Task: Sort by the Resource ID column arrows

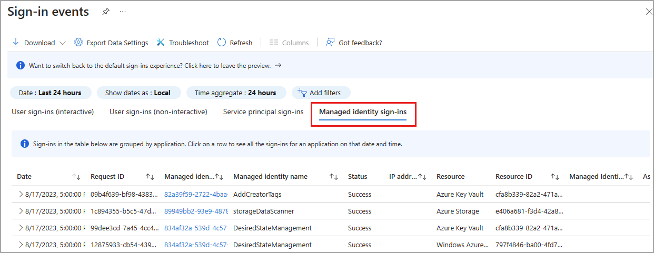Action: (x=555, y=177)
